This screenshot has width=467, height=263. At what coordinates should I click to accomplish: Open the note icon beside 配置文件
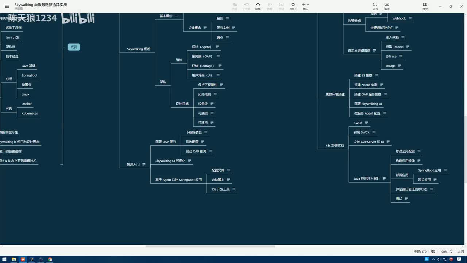click(x=228, y=170)
